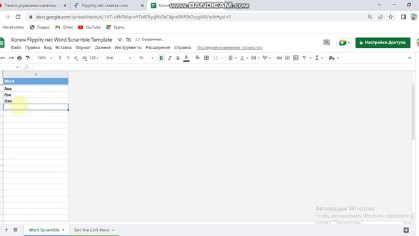Open the text wrapping dropdown
The height and width of the screenshot is (236, 419).
(255, 58)
